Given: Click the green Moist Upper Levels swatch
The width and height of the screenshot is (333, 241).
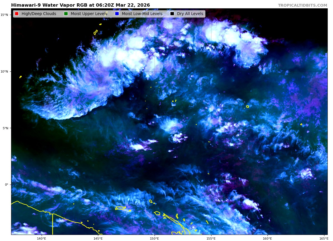Looking at the screenshot, I should click(x=66, y=14).
